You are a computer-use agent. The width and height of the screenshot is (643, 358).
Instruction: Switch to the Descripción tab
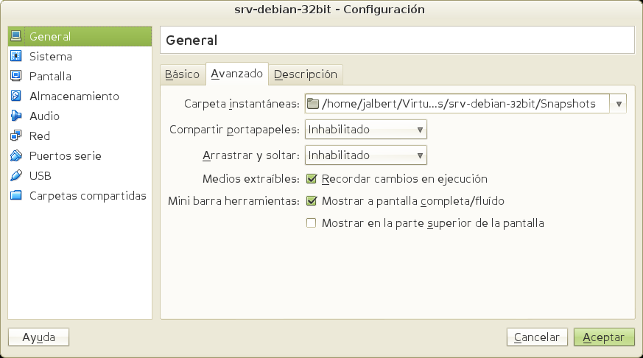pyautogui.click(x=305, y=74)
